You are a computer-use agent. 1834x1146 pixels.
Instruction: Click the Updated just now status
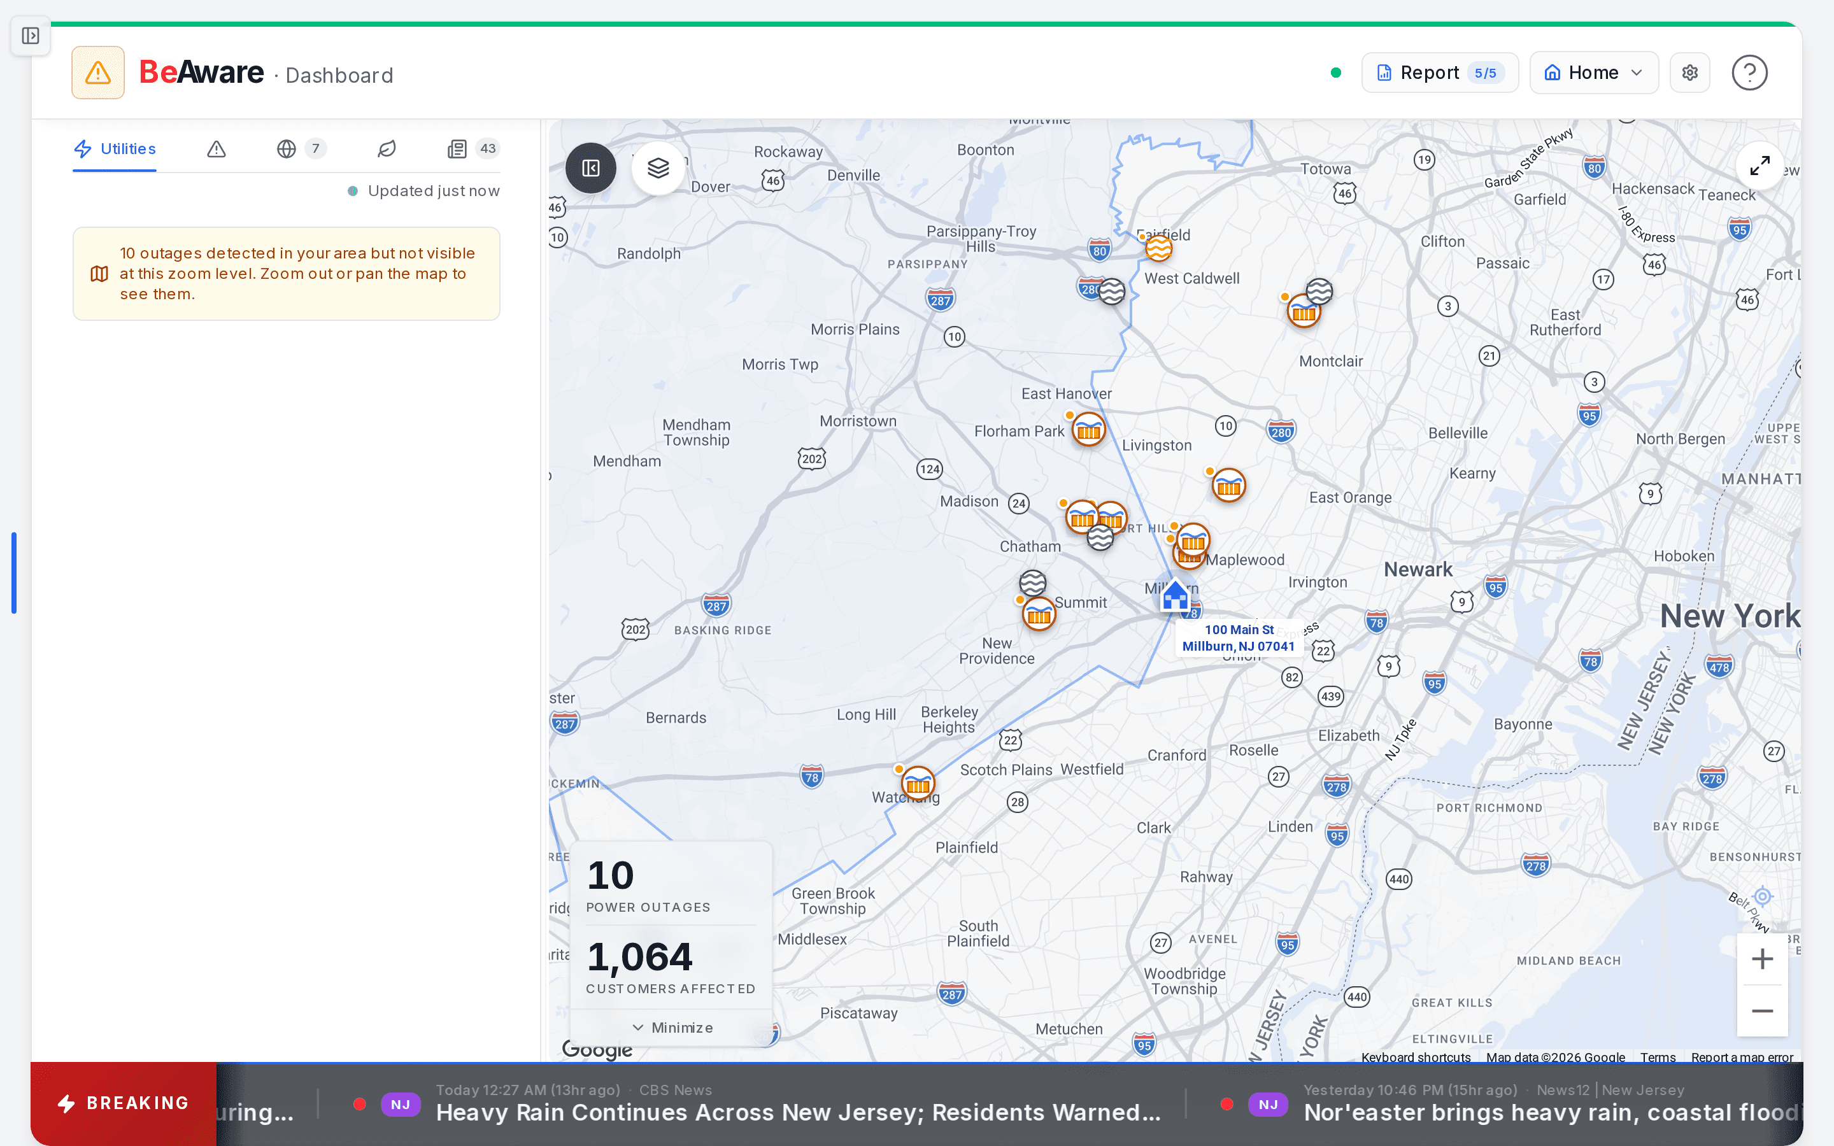[x=423, y=191]
